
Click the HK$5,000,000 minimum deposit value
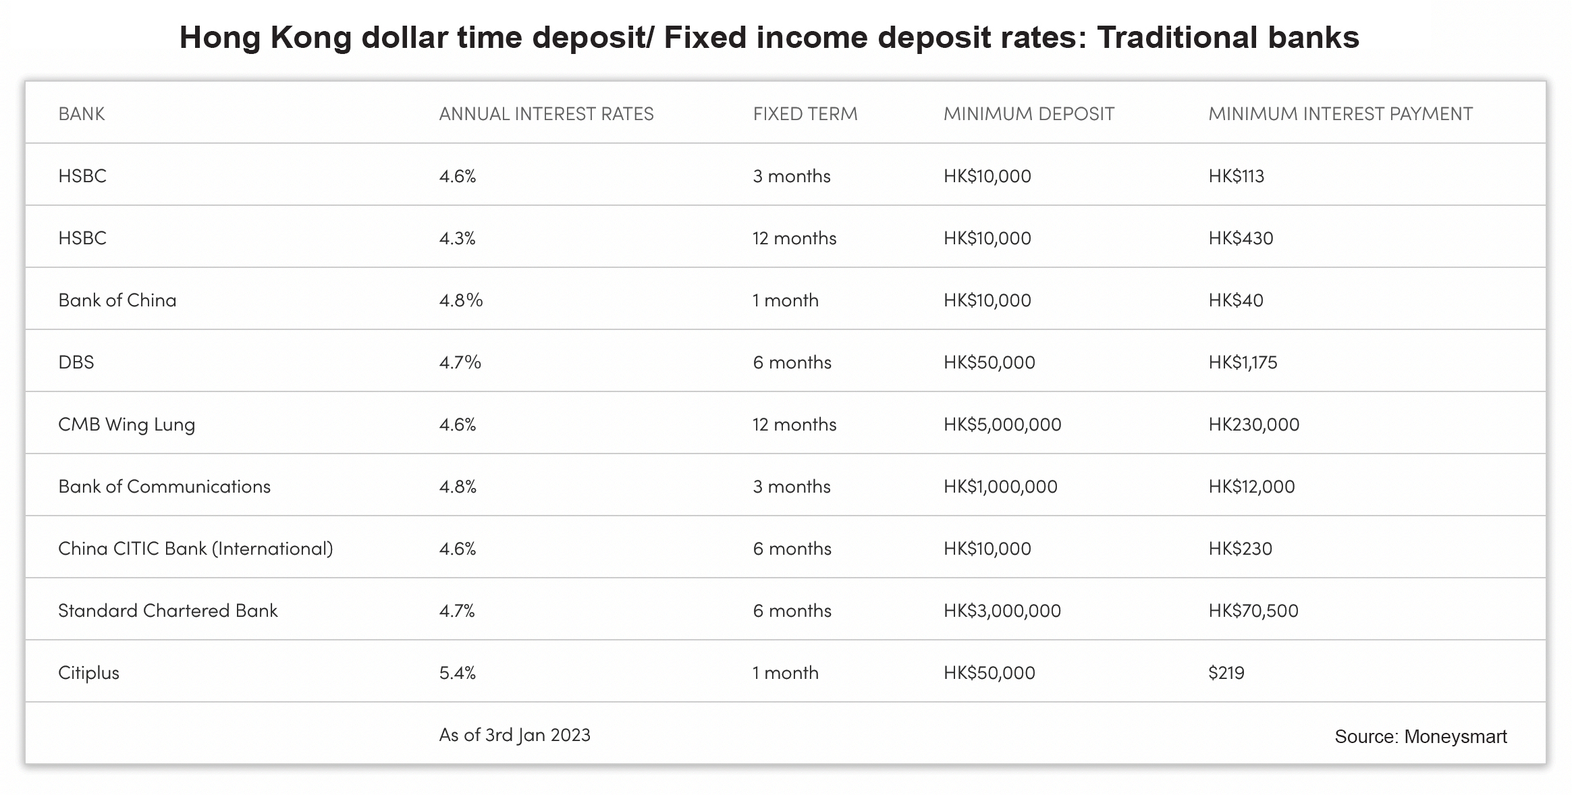1002,424
